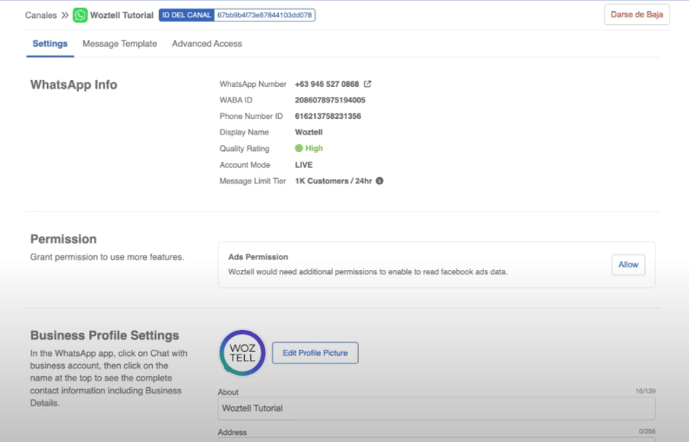Click Edit Profile Picture button
The height and width of the screenshot is (442, 689).
tap(315, 353)
